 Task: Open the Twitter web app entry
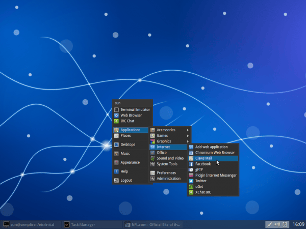[202, 181]
